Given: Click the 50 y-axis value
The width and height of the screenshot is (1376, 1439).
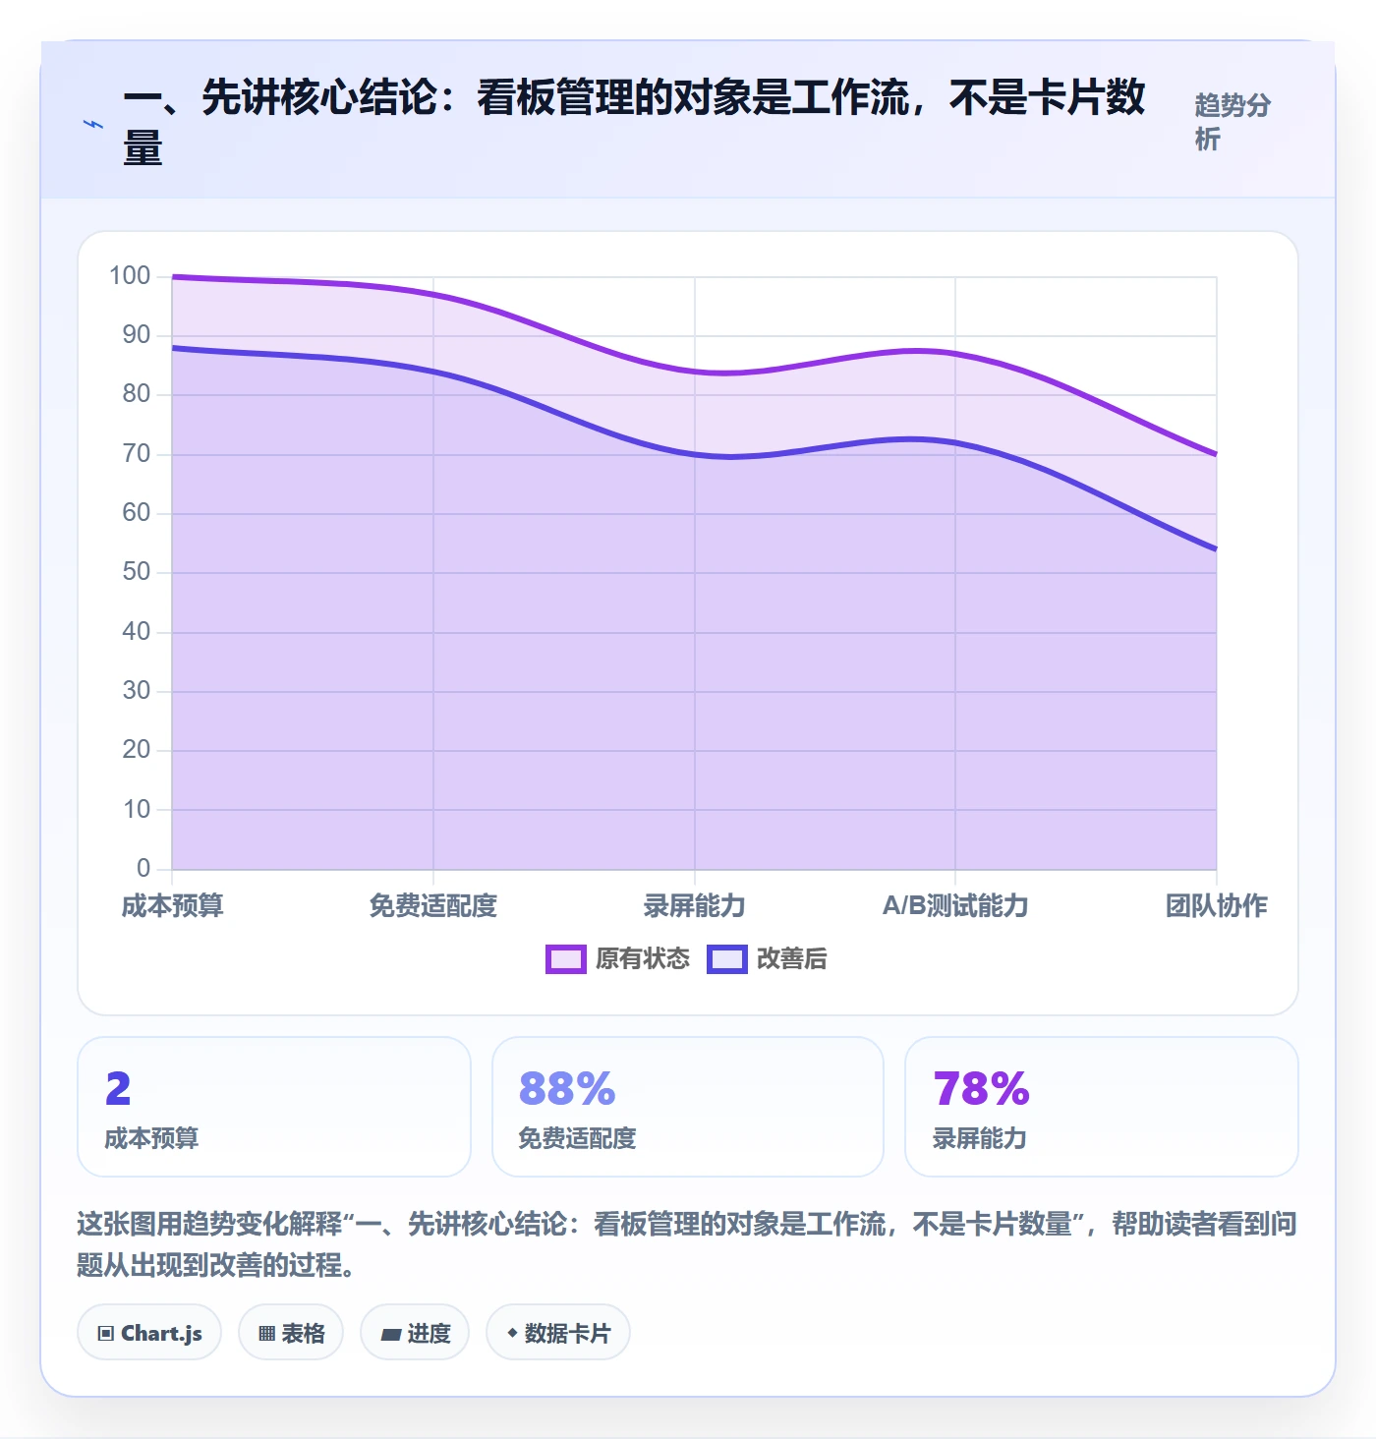Looking at the screenshot, I should point(137,572).
